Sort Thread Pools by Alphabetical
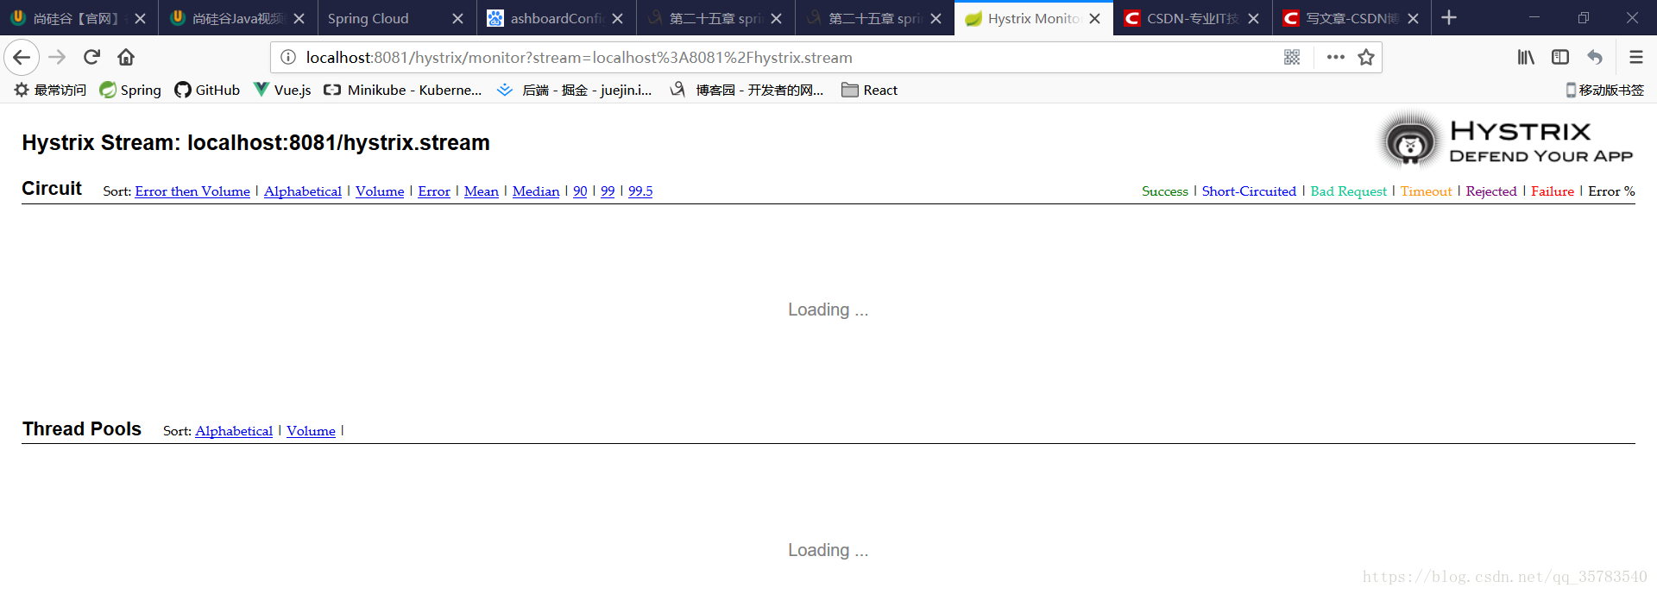The image size is (1657, 594). point(234,431)
